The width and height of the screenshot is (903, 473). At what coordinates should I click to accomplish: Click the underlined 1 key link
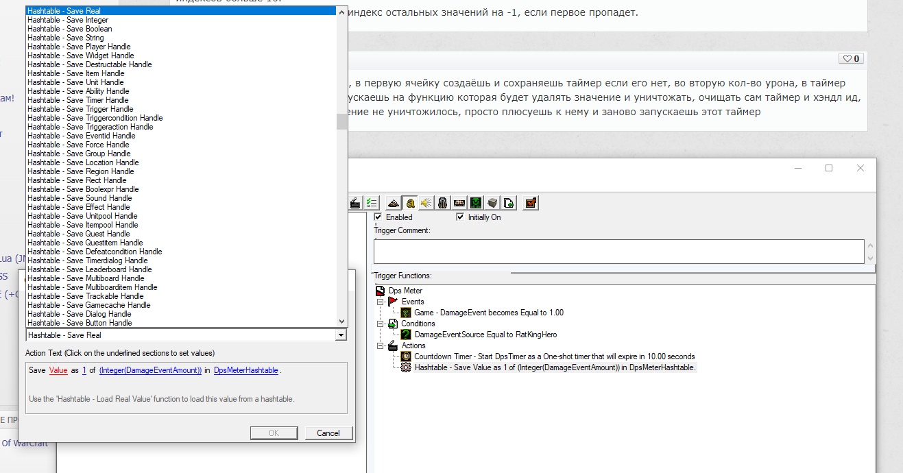pos(84,370)
